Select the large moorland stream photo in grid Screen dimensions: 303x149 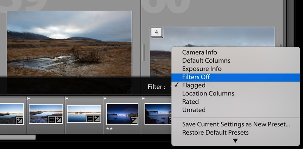tap(69, 44)
